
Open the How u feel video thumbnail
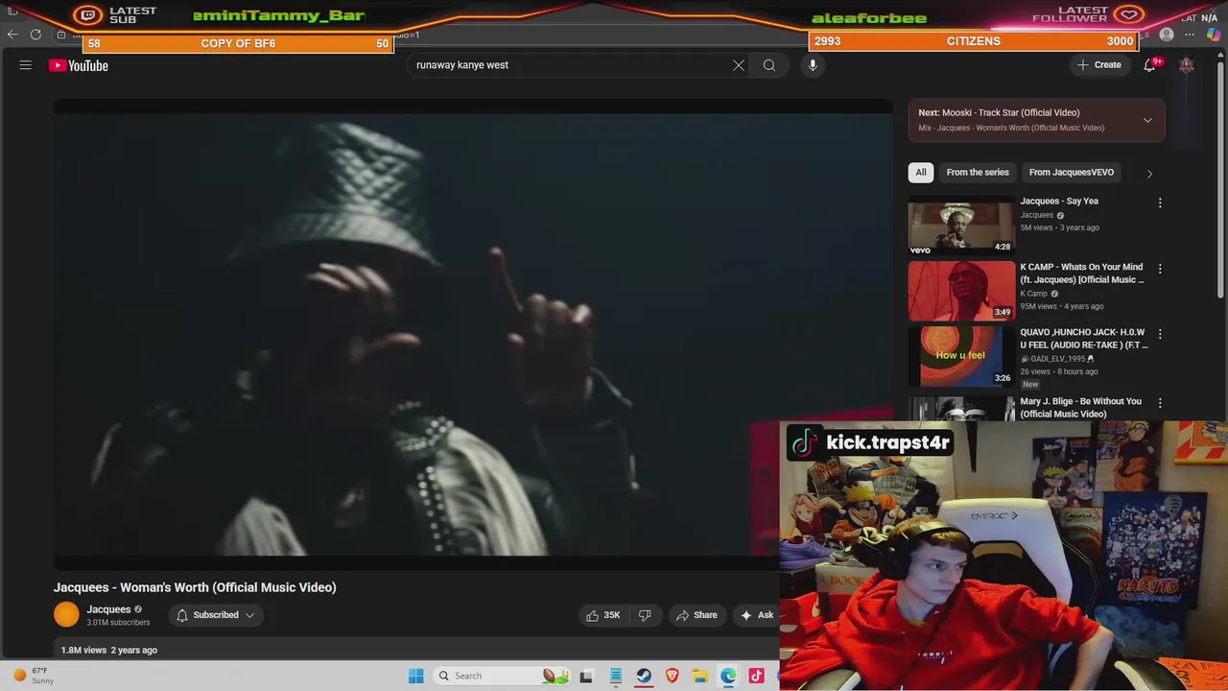[961, 356]
